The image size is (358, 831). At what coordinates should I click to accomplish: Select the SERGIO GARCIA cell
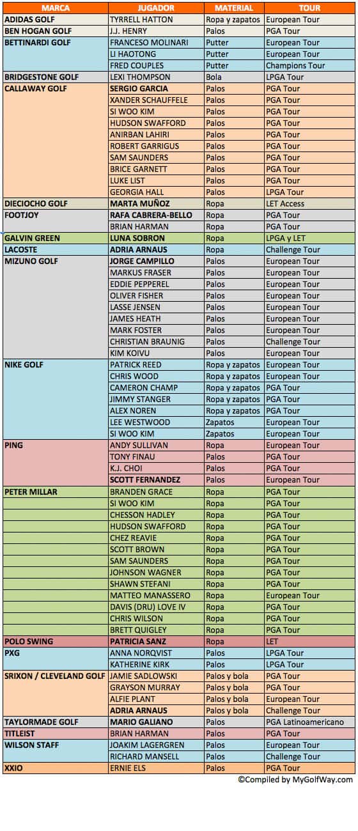[156, 89]
